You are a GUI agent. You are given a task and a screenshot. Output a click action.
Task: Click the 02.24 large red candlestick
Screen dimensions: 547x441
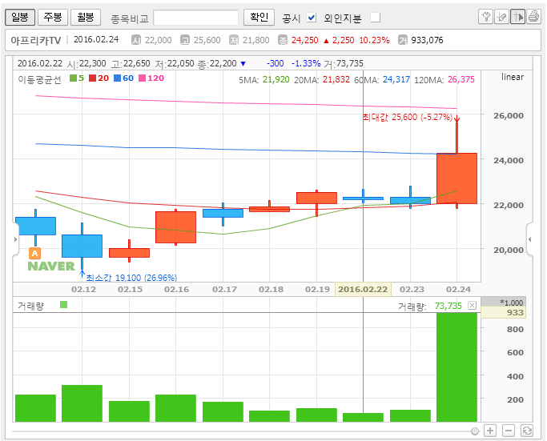point(457,178)
